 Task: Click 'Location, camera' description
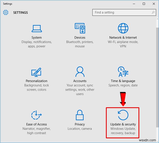[x=80, y=129]
